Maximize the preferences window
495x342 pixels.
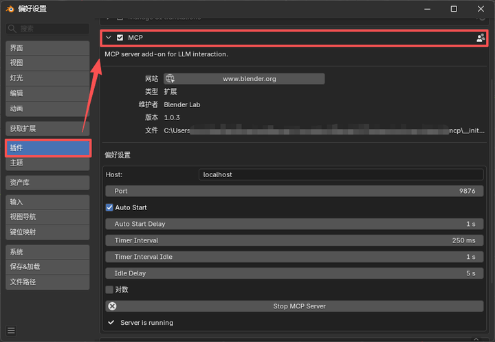pos(454,9)
